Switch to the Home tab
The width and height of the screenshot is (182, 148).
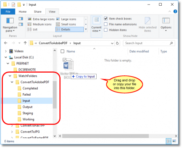[23, 12]
